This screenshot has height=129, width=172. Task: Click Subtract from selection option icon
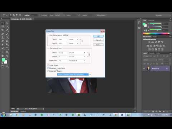coord(17,15)
